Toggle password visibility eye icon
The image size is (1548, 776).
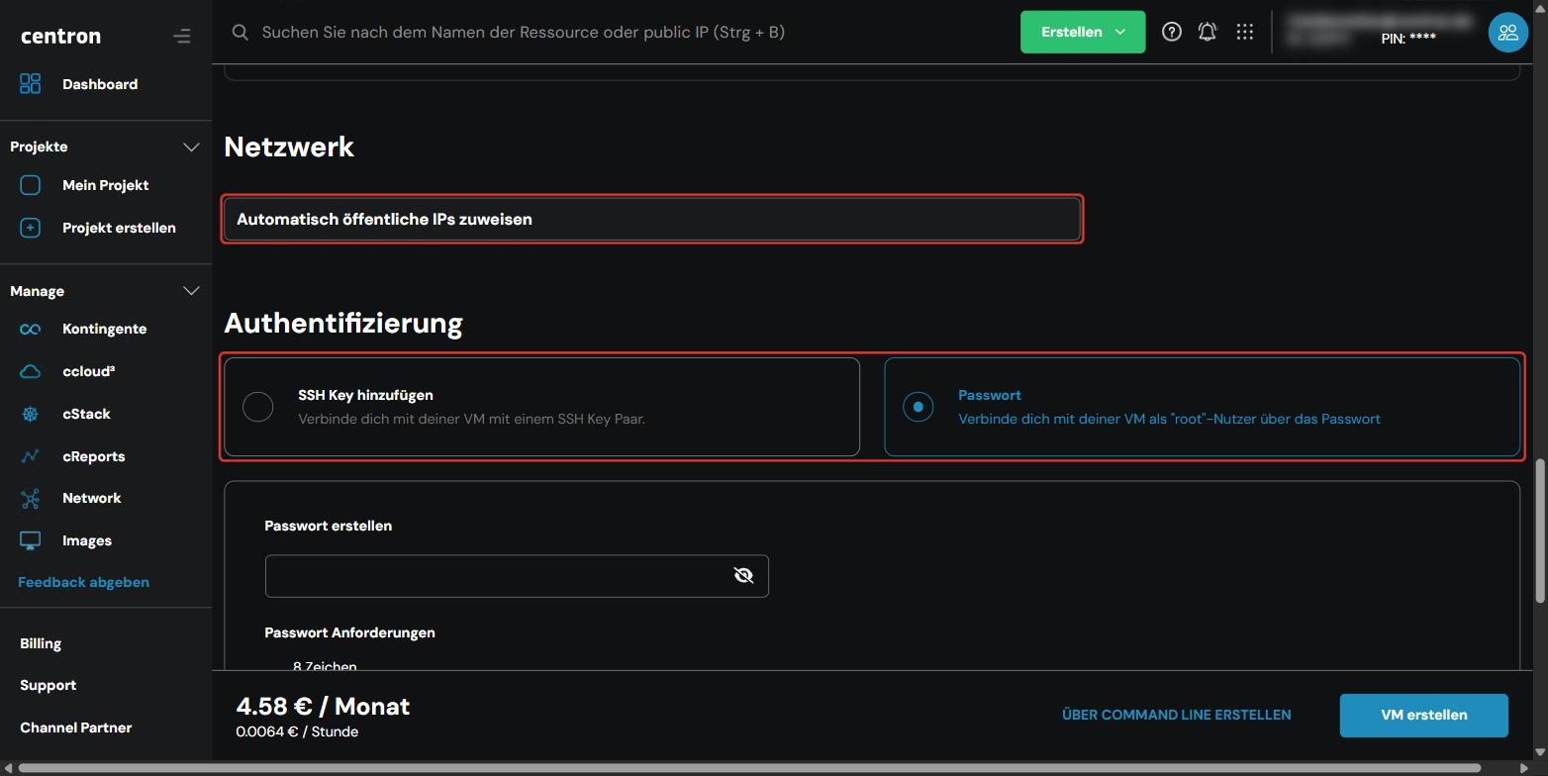coord(743,575)
